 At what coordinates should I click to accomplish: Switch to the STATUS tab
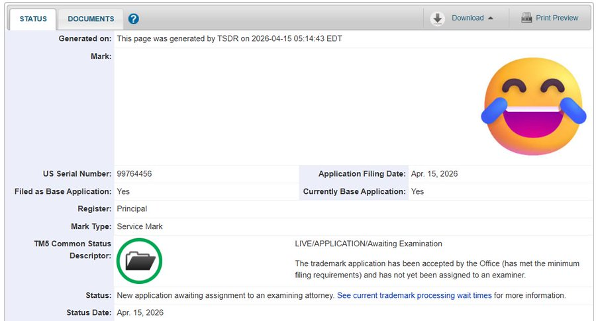33,19
